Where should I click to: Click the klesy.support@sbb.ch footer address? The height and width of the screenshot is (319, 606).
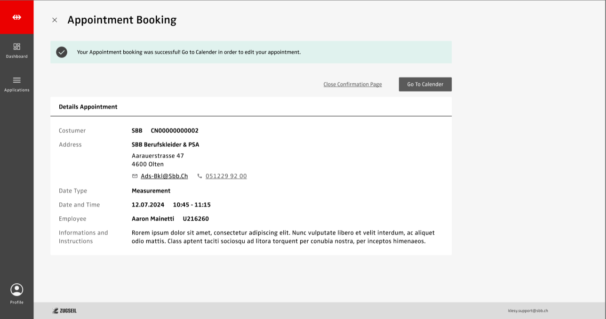[x=528, y=311]
